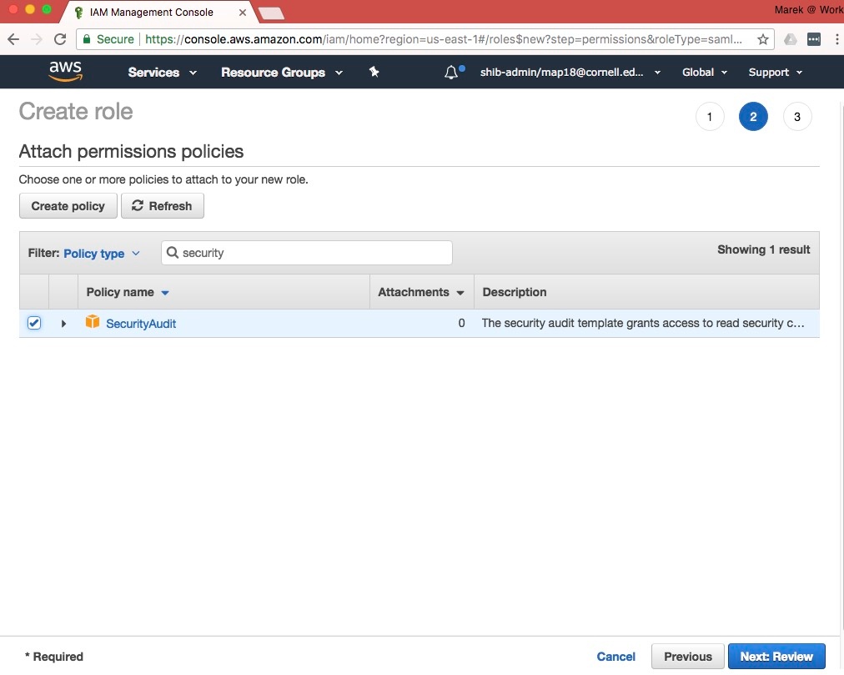Click the browser back arrow
Image resolution: width=844 pixels, height=675 pixels.
13,38
